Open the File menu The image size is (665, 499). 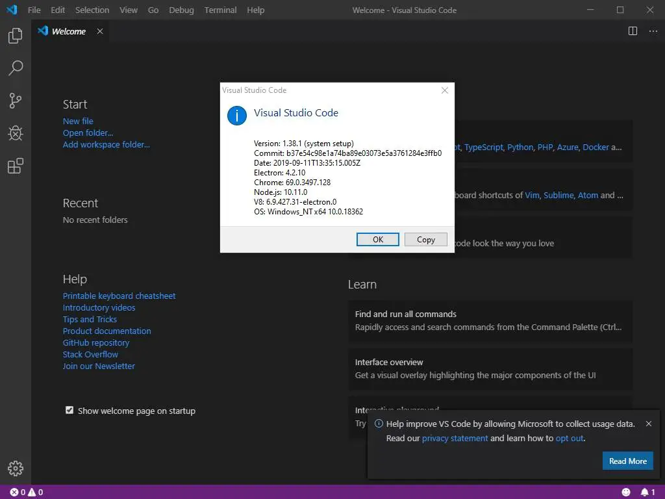34,10
